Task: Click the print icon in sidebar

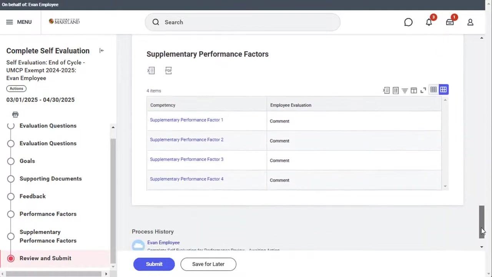Action: click(x=15, y=115)
